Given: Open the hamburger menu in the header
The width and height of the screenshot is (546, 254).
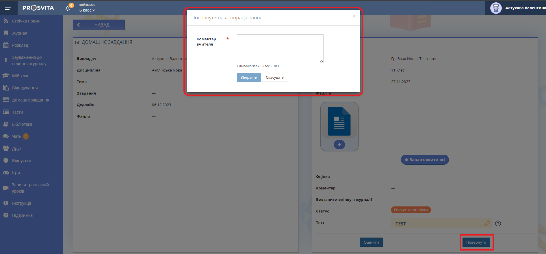Looking at the screenshot, I should pyautogui.click(x=8, y=8).
